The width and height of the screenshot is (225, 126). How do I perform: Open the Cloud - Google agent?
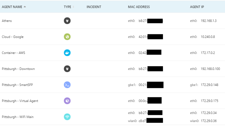coord(13,37)
